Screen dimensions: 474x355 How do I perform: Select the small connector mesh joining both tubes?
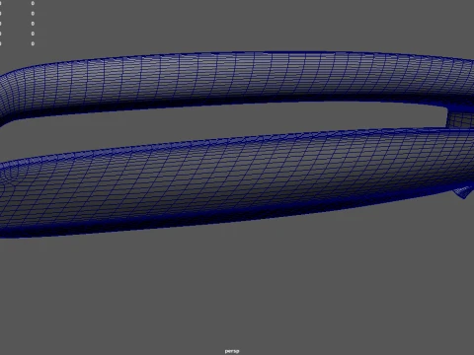pyautogui.click(x=460, y=119)
